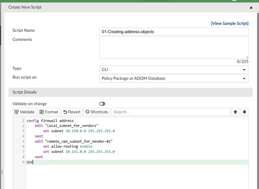
Task: Click the up arrow search-previous icon
Action: [x=236, y=112]
